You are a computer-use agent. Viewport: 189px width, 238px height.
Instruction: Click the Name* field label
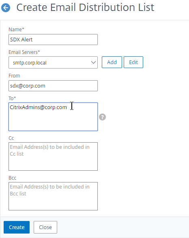click(16, 30)
